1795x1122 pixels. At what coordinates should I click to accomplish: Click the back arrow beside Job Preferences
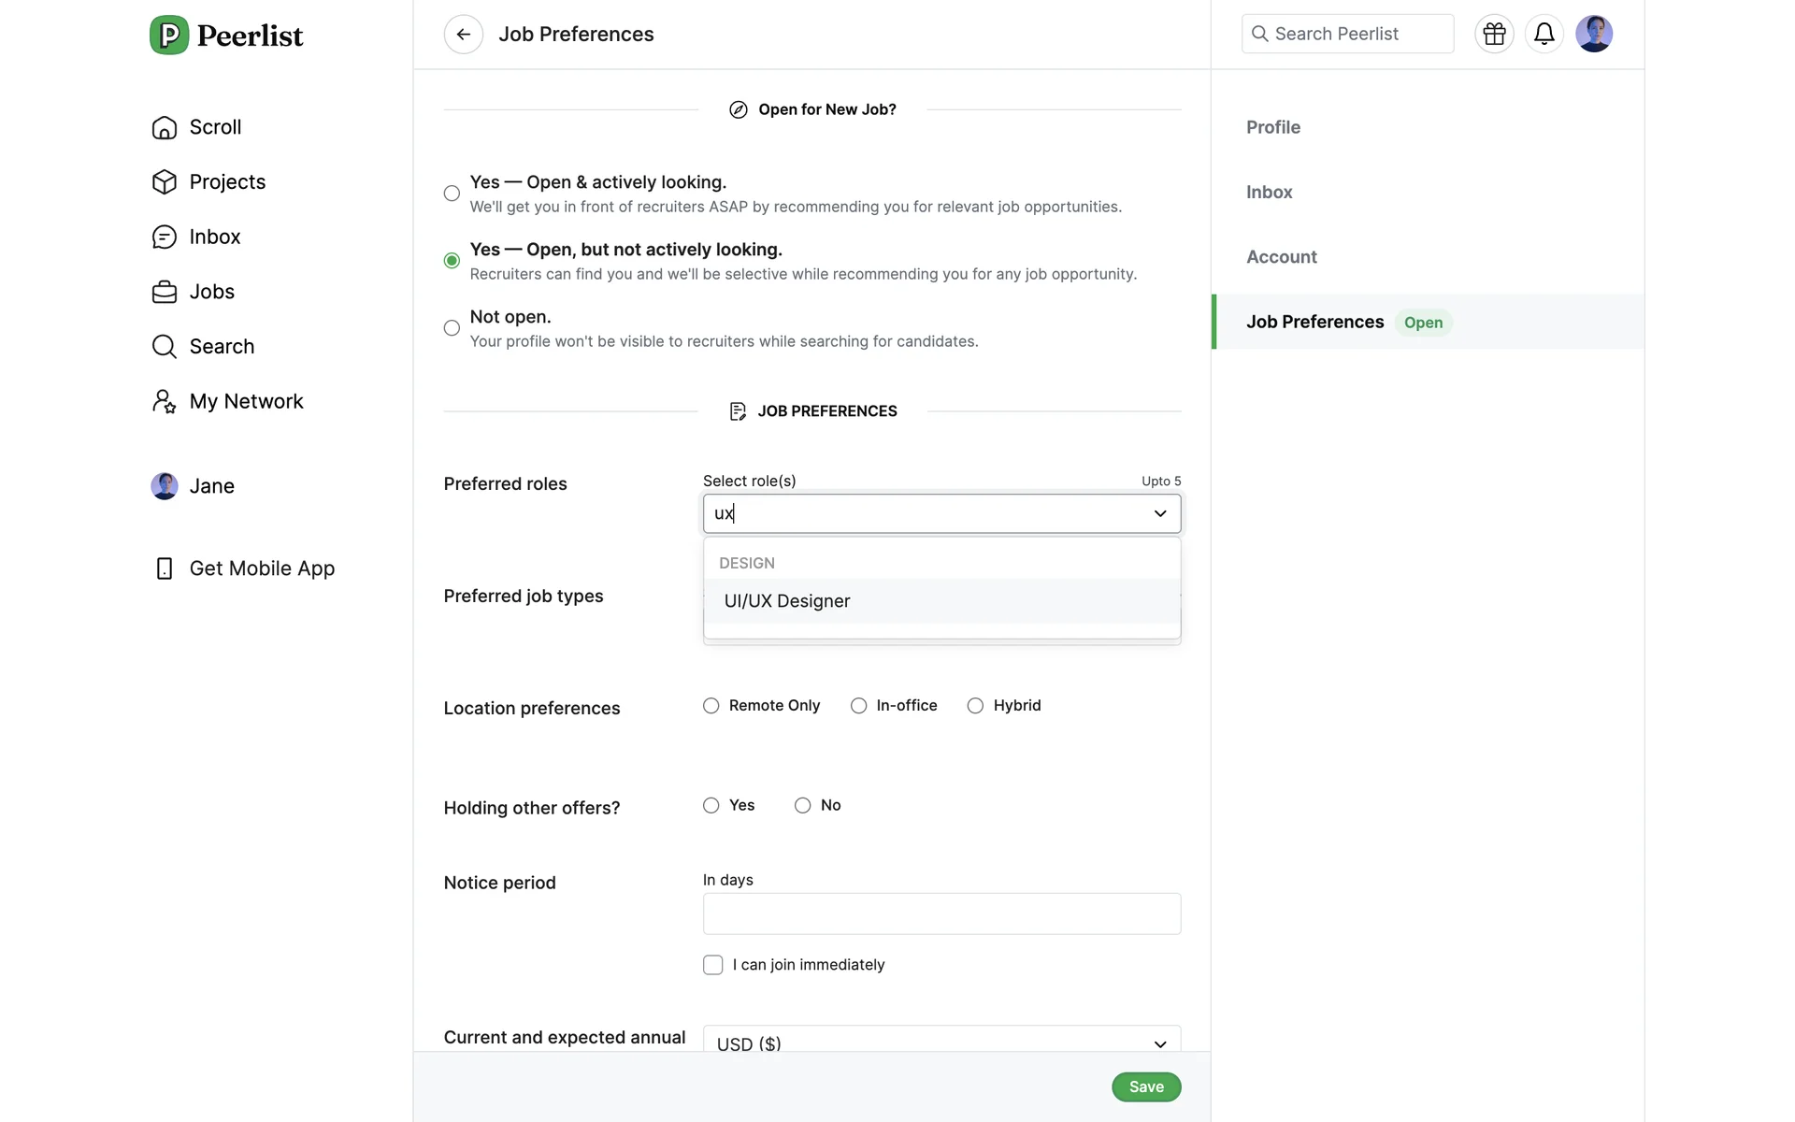(x=463, y=35)
